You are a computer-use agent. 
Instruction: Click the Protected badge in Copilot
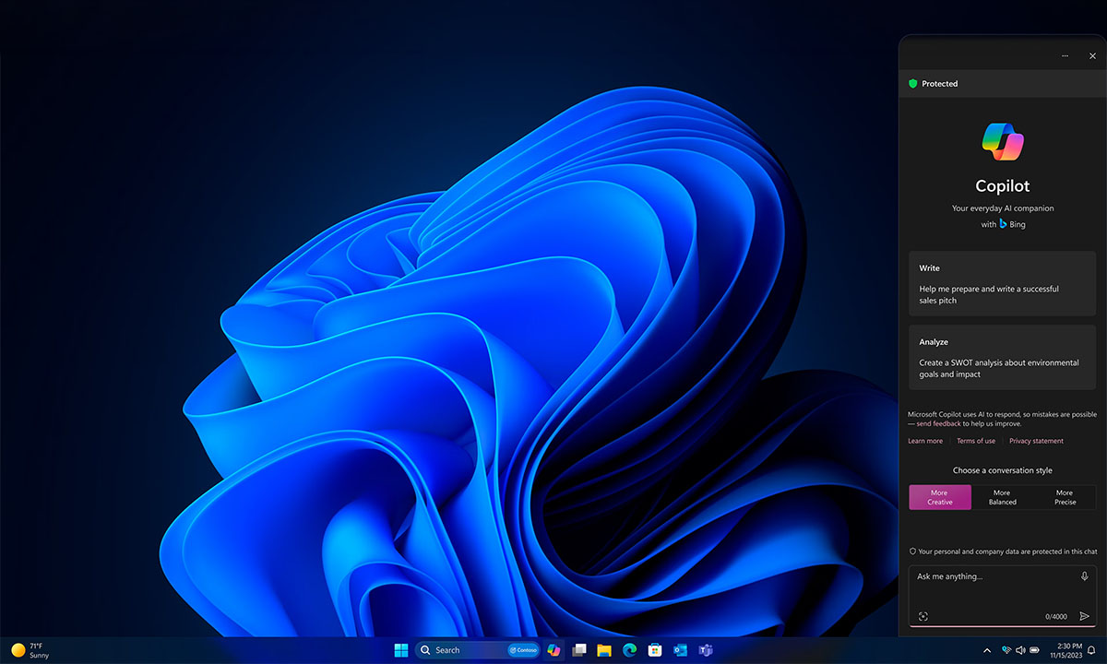[x=934, y=83]
